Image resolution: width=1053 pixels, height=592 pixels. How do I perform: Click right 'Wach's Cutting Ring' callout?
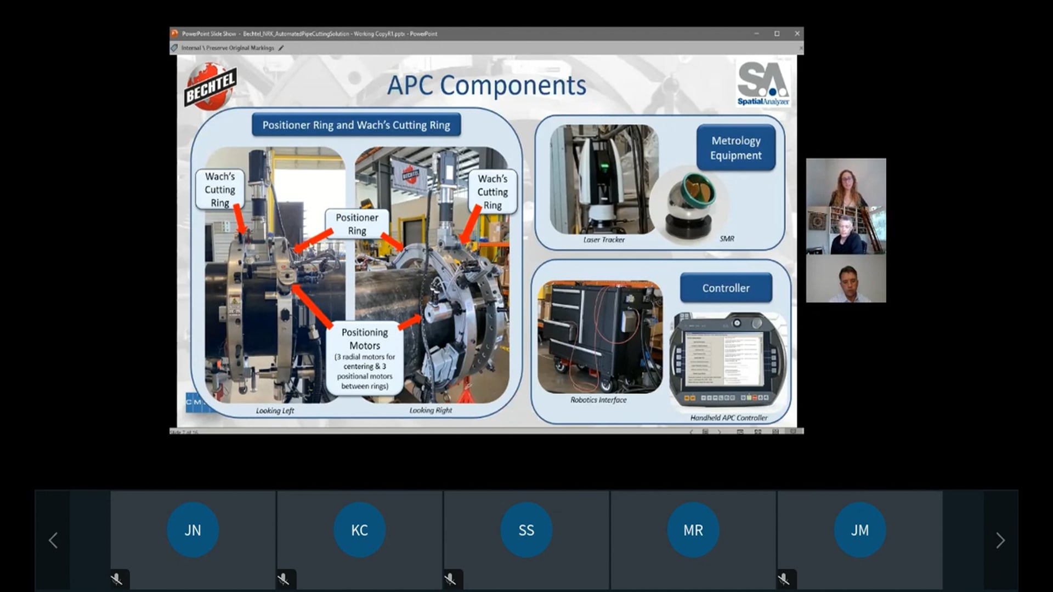[x=492, y=192]
